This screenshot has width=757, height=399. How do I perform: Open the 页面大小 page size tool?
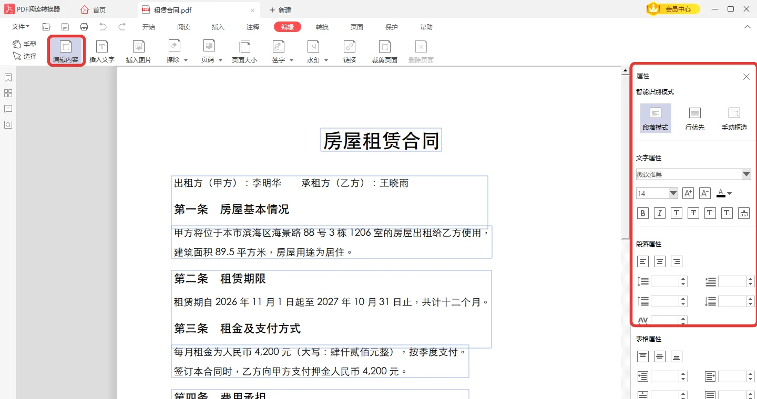coord(244,51)
